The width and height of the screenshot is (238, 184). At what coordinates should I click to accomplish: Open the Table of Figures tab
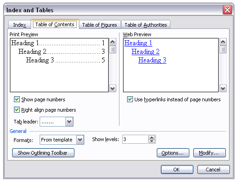pos(100,25)
